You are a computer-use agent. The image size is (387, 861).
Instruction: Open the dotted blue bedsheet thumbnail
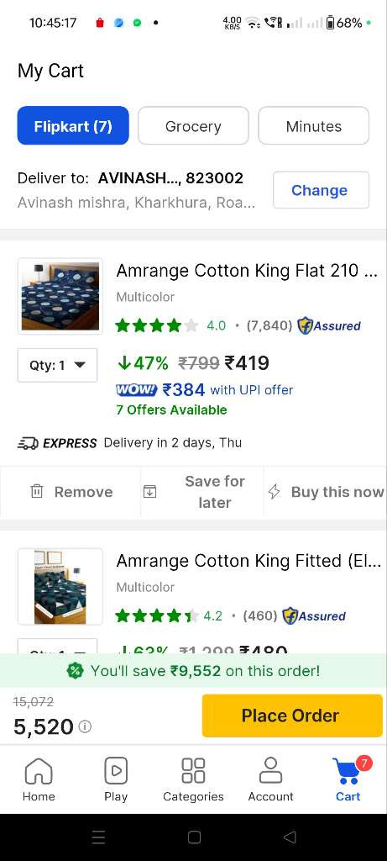[x=60, y=296]
